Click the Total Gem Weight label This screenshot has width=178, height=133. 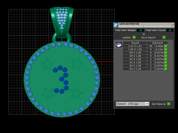pos(125,30)
